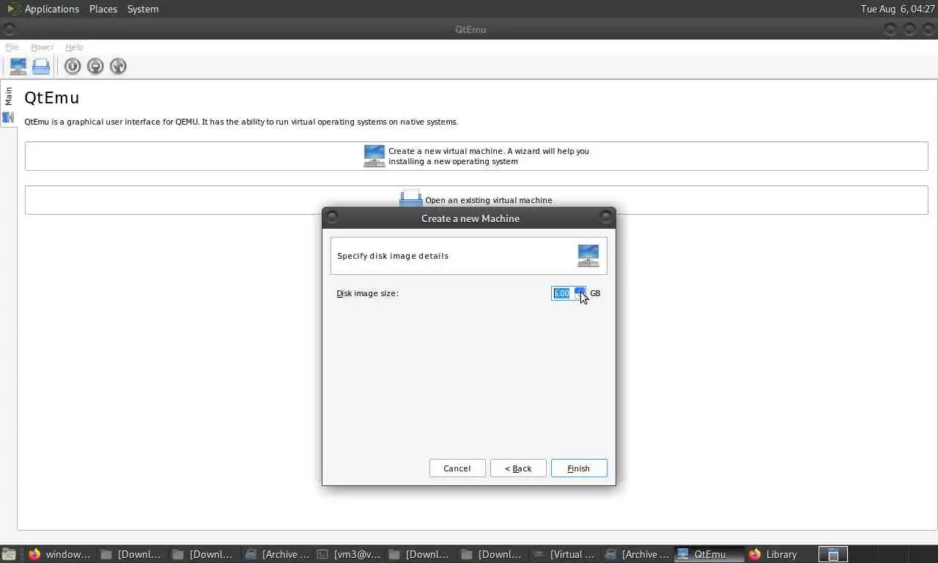Click the start machine power toolbar icon
Image resolution: width=938 pixels, height=563 pixels.
point(72,66)
